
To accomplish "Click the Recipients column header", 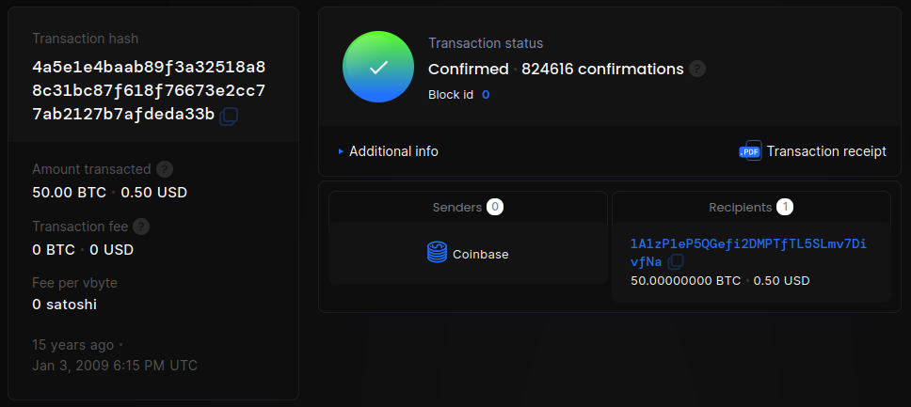I will tap(740, 207).
